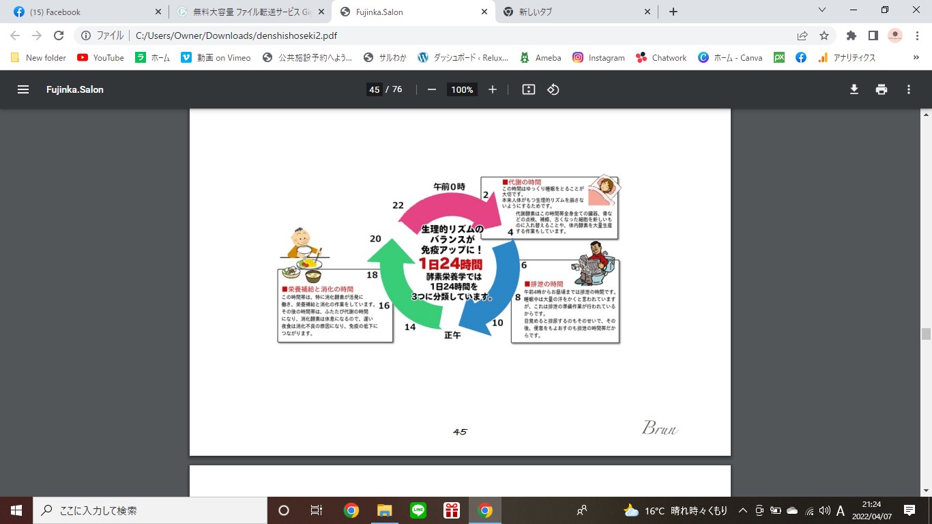Open the Instagram bookmark
This screenshot has height=524, width=932.
click(x=598, y=58)
